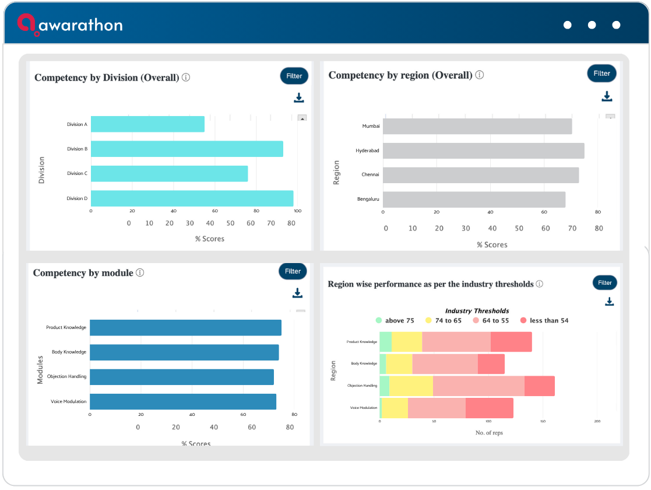Open Filter for Region wise performance
Screen dimensions: 651x490
coord(604,282)
